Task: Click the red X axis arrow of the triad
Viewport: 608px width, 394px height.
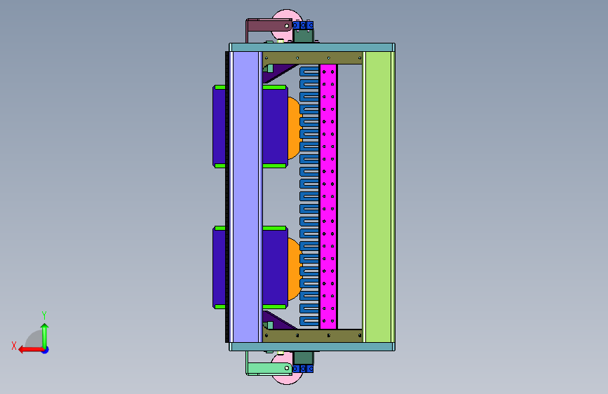Action: [x=31, y=350]
